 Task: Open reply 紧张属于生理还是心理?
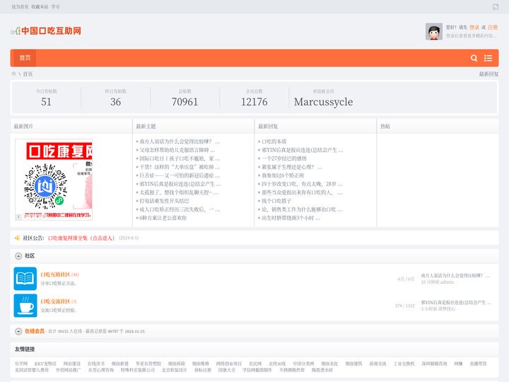(x=292, y=167)
